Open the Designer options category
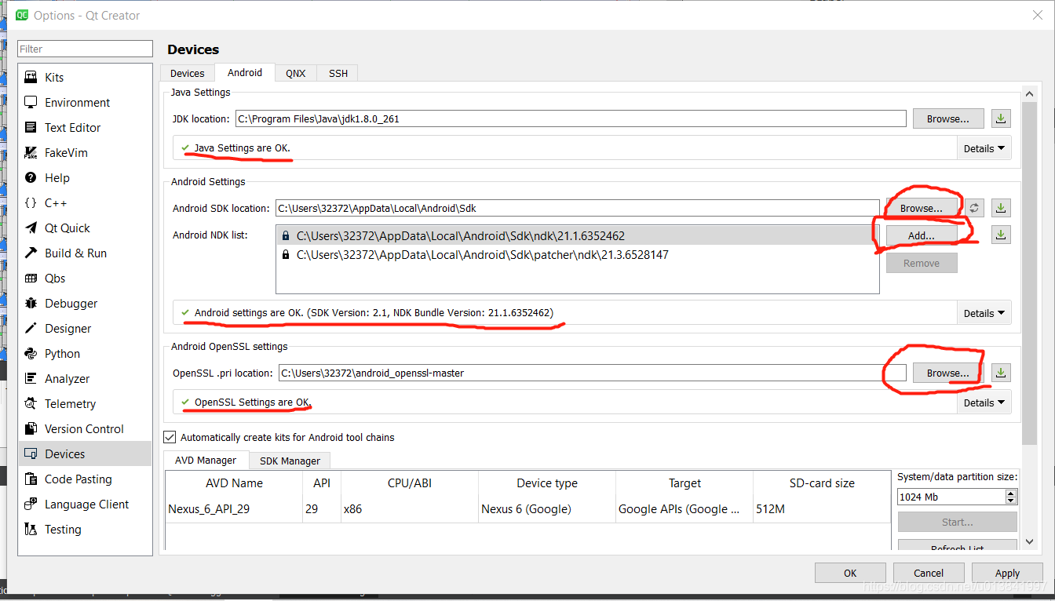This screenshot has height=601, width=1055. pos(85,328)
